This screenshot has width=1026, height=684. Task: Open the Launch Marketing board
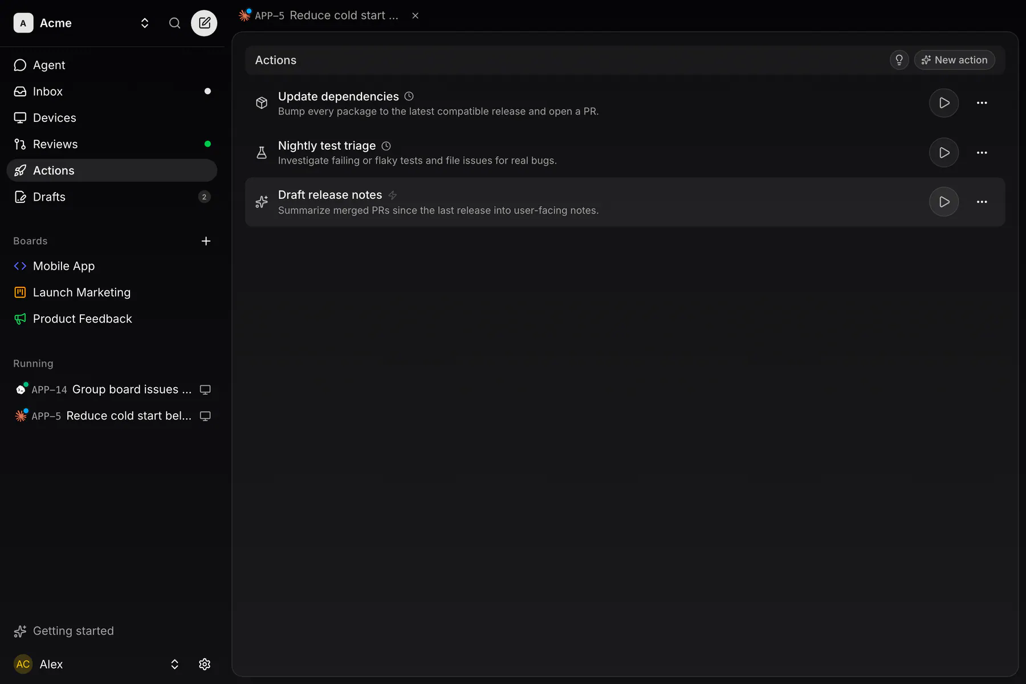click(112, 292)
